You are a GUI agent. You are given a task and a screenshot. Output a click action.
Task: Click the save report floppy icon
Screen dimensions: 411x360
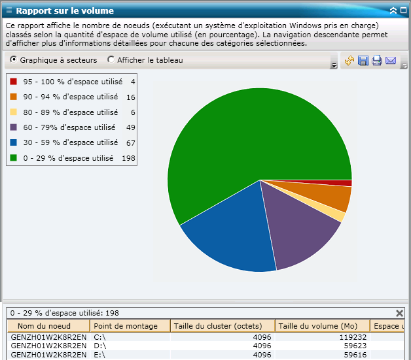[363, 61]
